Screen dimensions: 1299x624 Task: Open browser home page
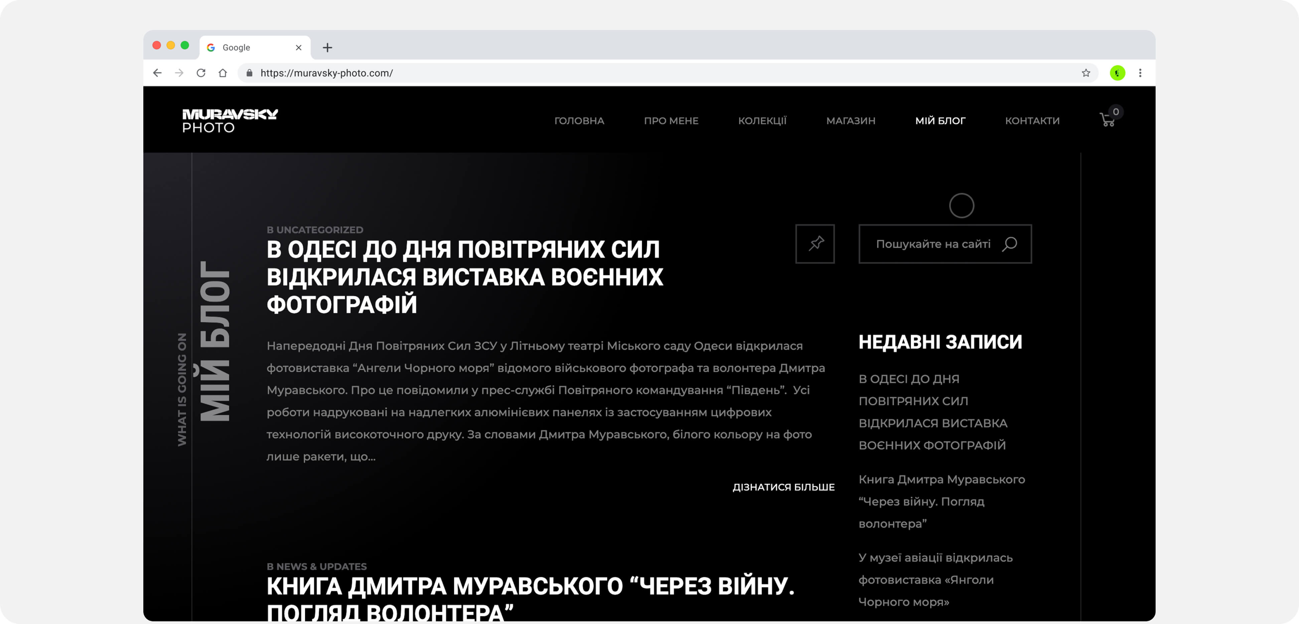coord(223,73)
